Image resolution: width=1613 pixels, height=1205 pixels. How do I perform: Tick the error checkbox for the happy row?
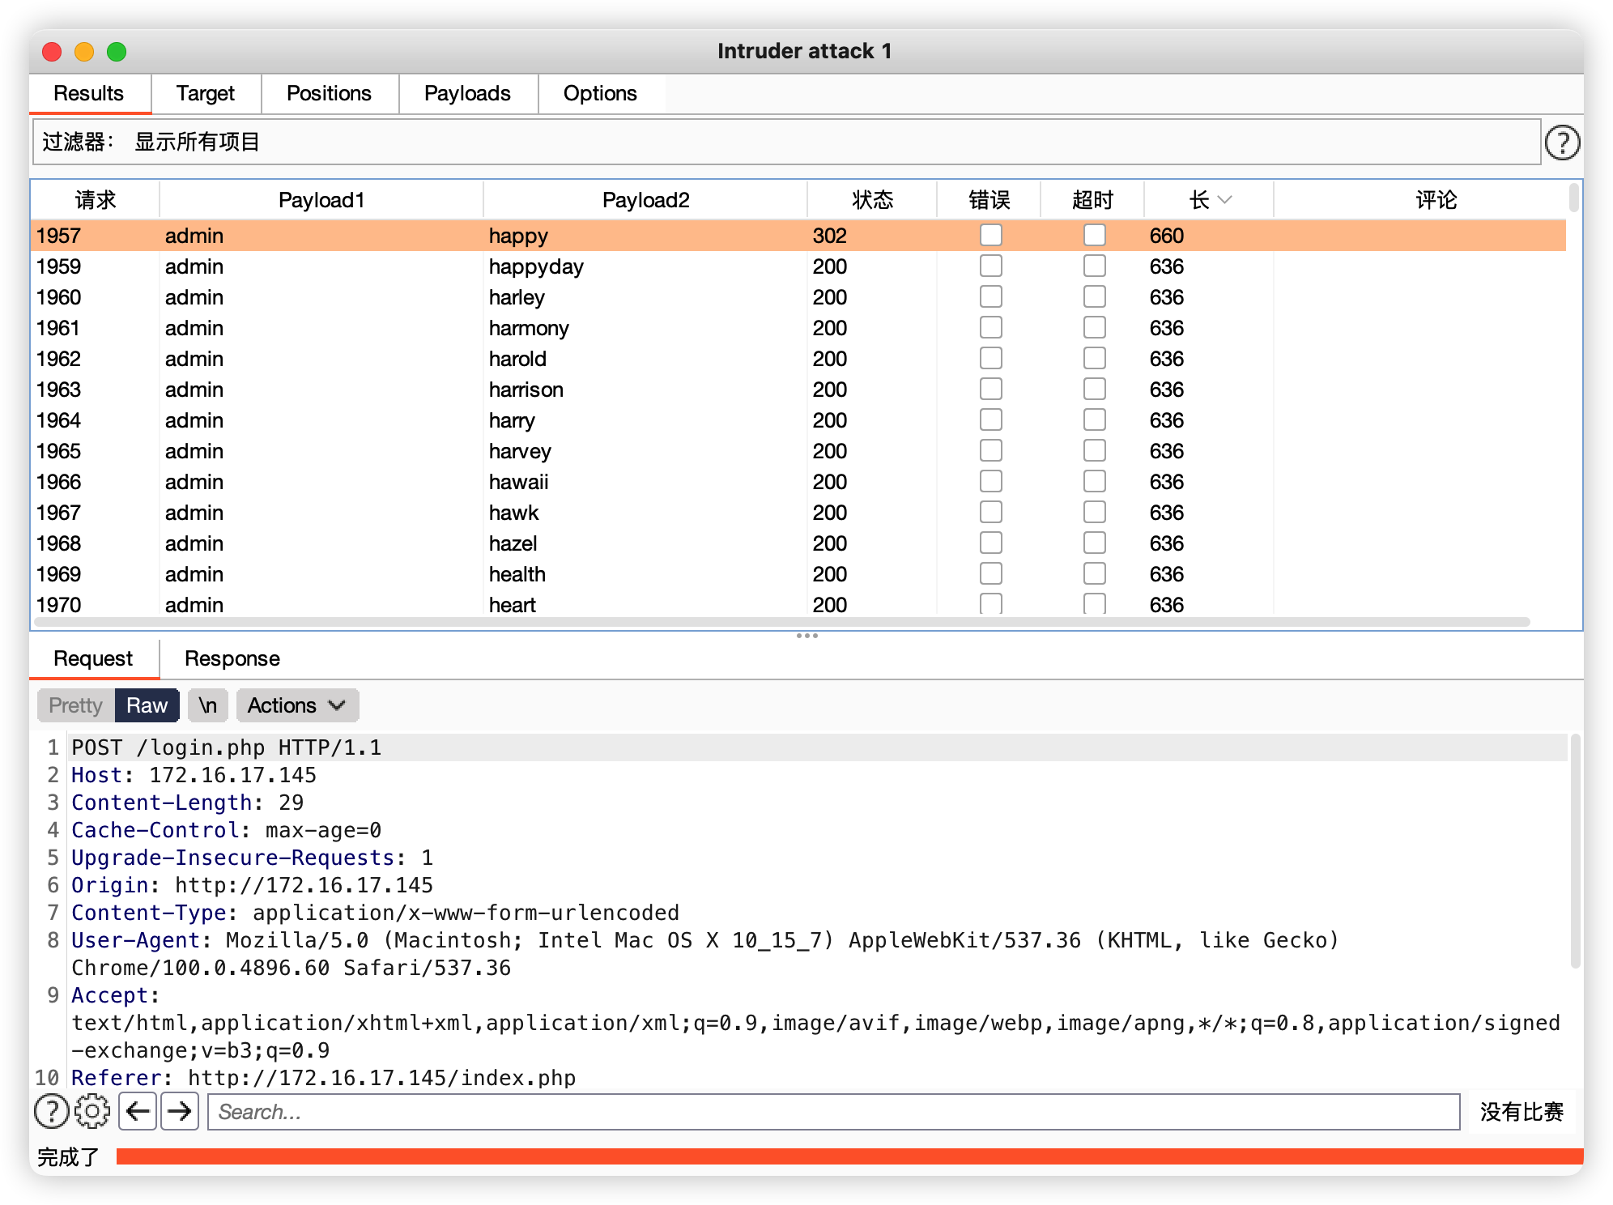tap(990, 236)
